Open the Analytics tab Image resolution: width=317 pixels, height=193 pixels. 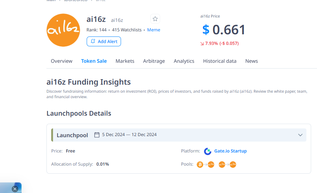(184, 61)
